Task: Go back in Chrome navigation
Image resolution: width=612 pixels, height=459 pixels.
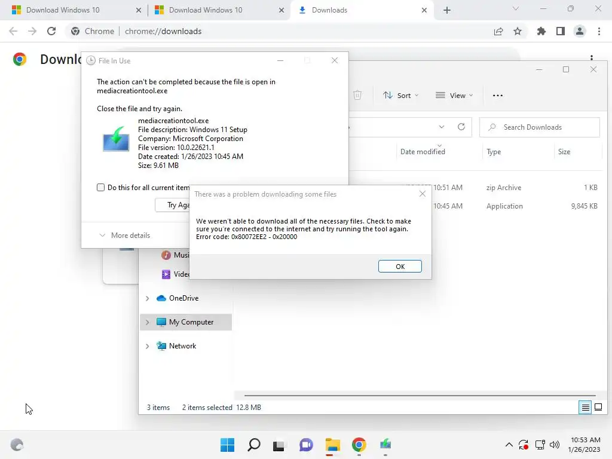Action: 13,31
